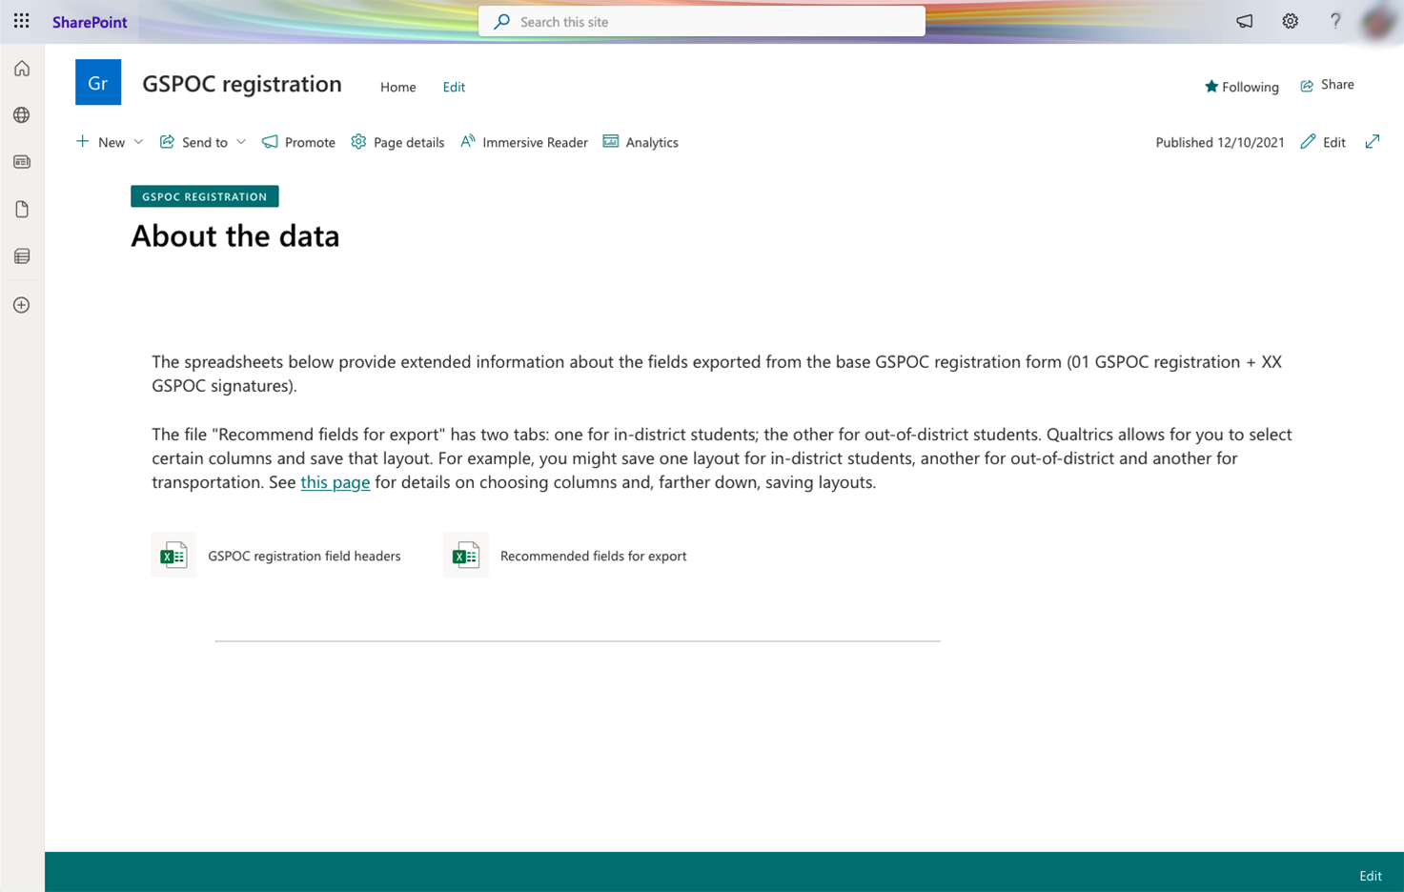
Task: Open the news icon in left sidebar
Action: (x=22, y=162)
